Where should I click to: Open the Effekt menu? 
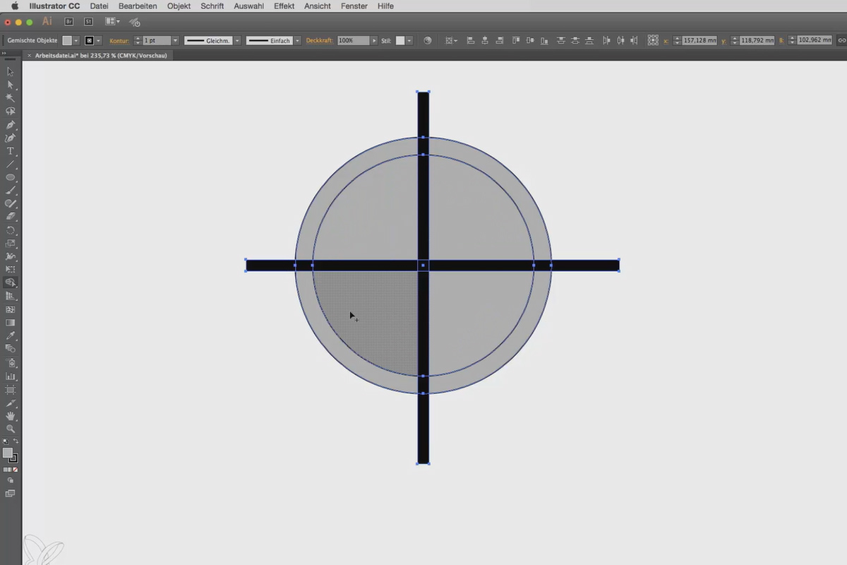[284, 6]
